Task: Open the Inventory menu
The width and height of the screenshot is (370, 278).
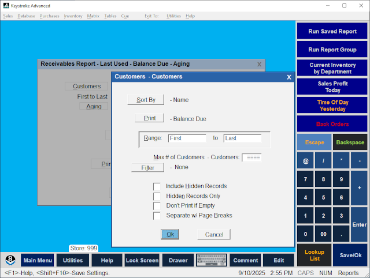Action: click(x=73, y=16)
